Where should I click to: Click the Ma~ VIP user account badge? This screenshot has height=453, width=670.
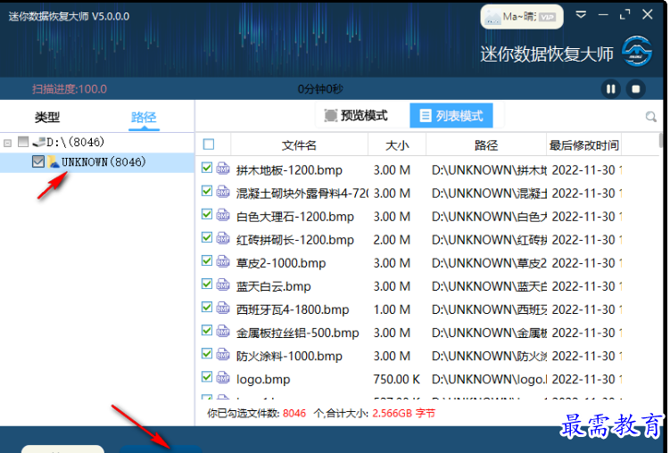(522, 17)
